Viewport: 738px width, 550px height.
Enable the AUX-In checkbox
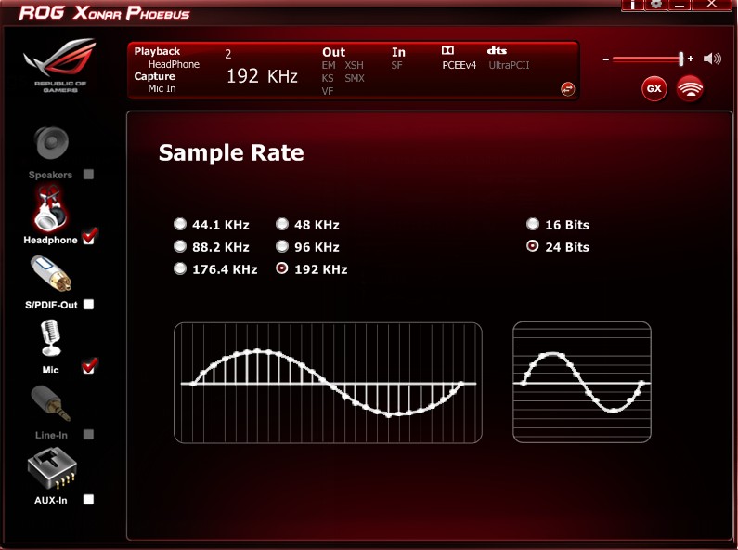(x=88, y=499)
